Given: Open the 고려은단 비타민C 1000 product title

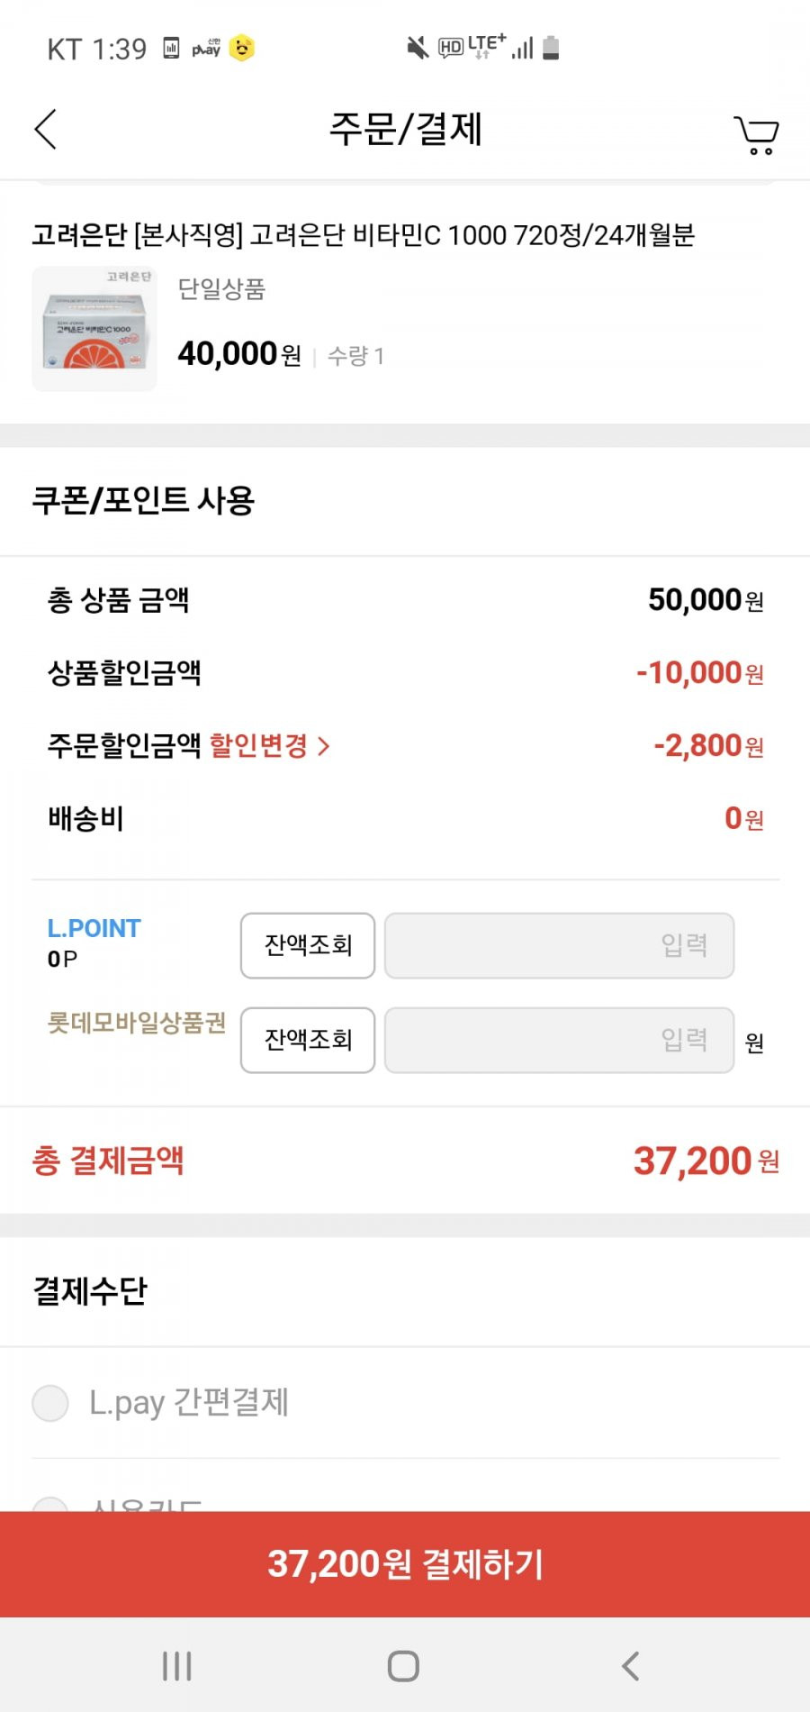Looking at the screenshot, I should tap(364, 235).
